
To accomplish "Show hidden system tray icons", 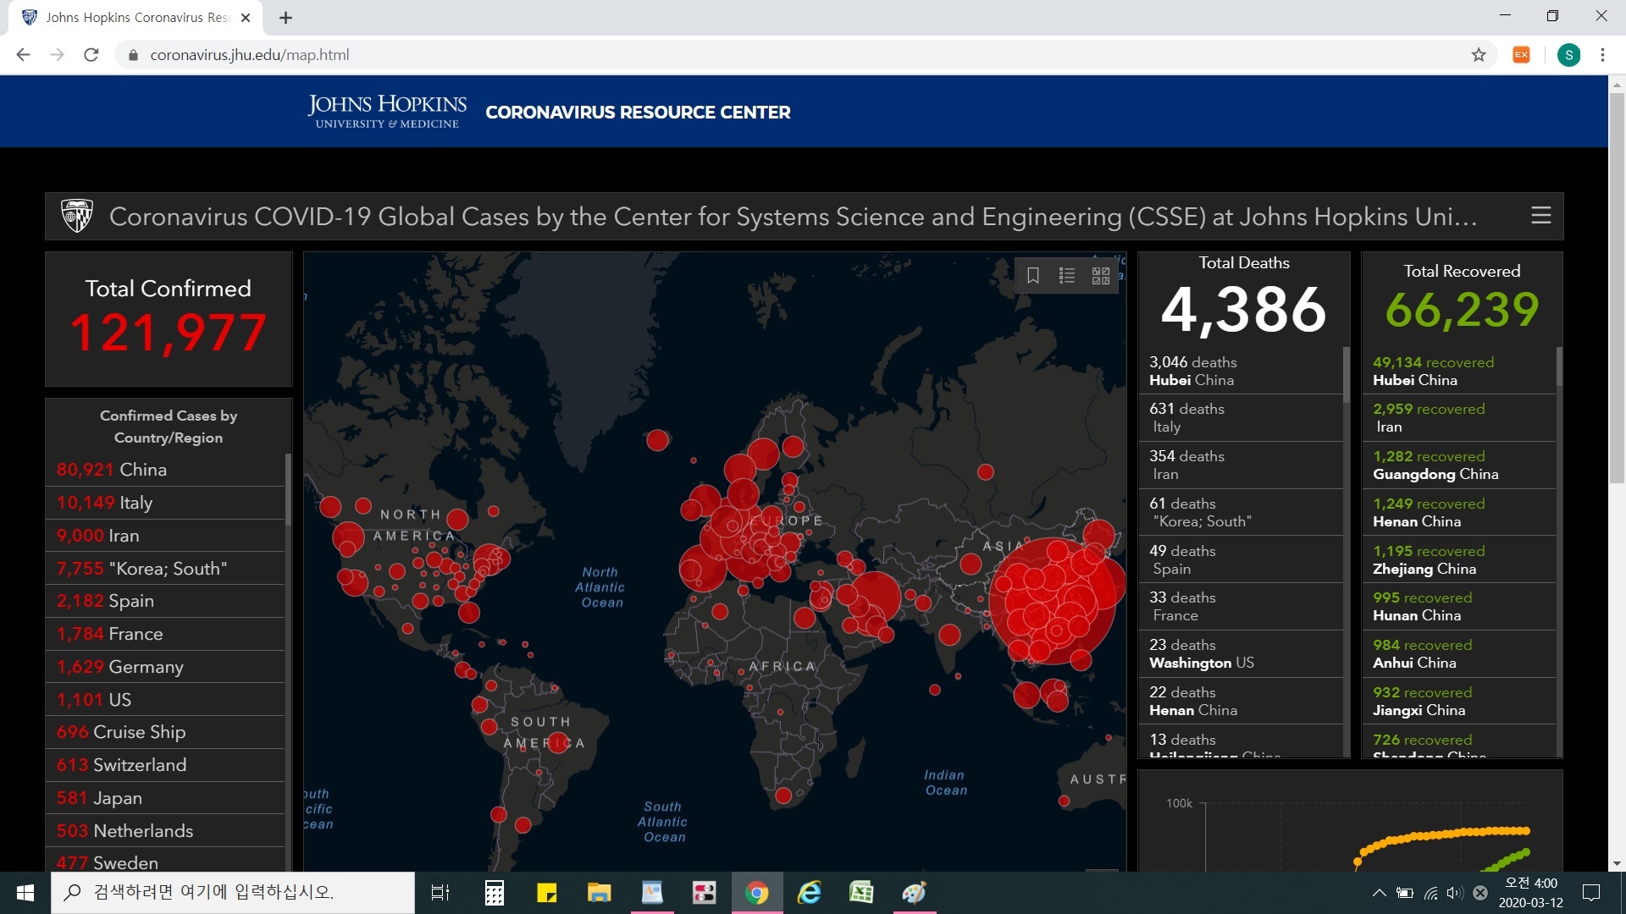I will coord(1379,893).
